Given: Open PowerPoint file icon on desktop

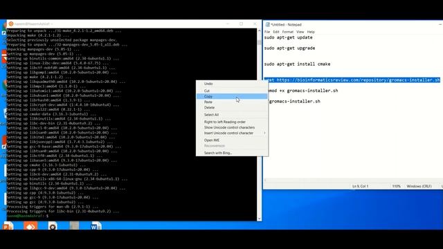Looking at the screenshot, I should (8, 226).
